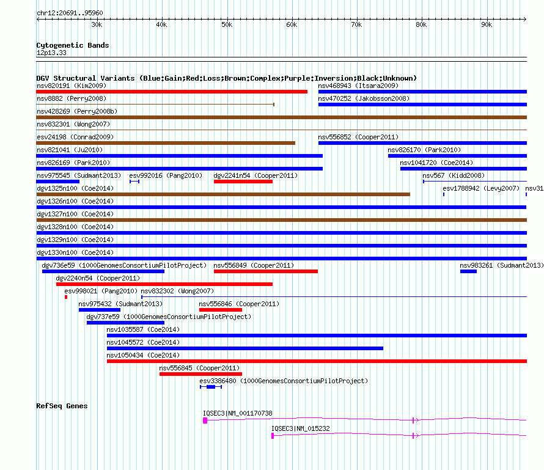Click esv3386480 (1000GenomesConsortiumPilotProject) label
Image resolution: width=544 pixels, height=470 pixels.
pyautogui.click(x=284, y=381)
